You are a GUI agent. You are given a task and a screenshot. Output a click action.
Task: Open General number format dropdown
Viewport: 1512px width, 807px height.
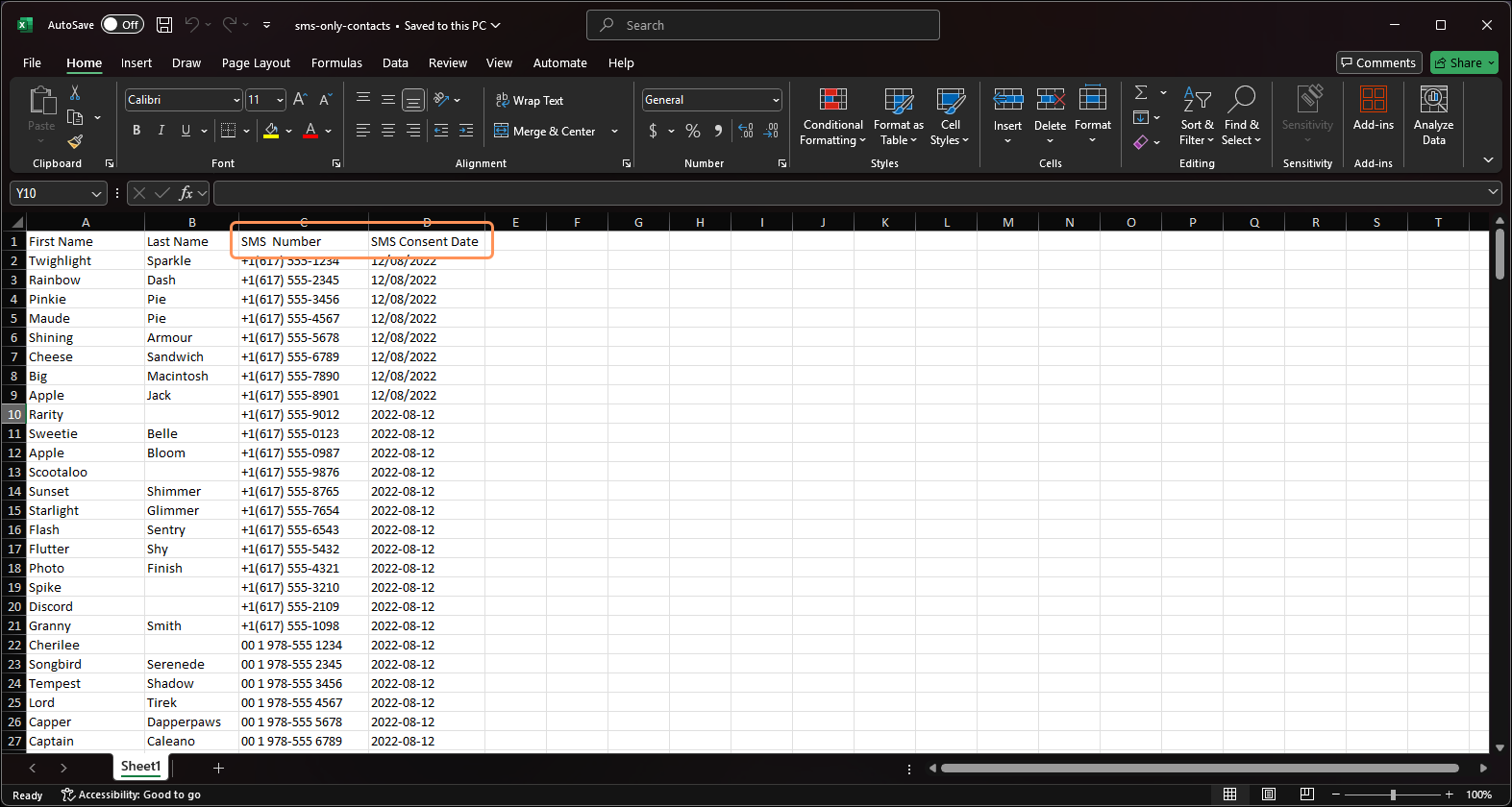pyautogui.click(x=776, y=100)
